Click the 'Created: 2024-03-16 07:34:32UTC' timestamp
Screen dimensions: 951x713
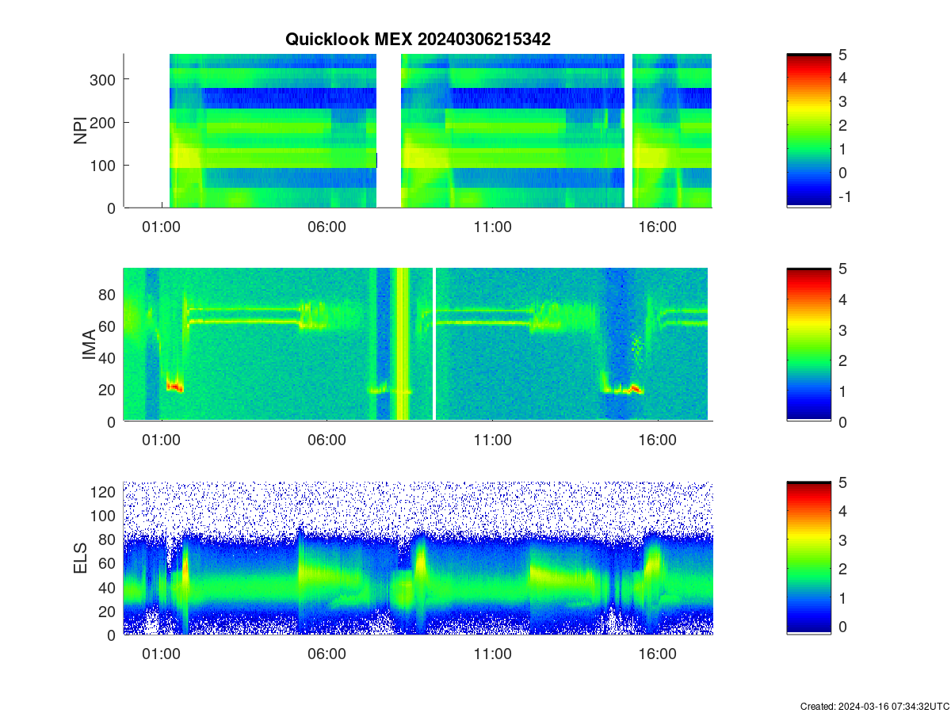(x=873, y=706)
